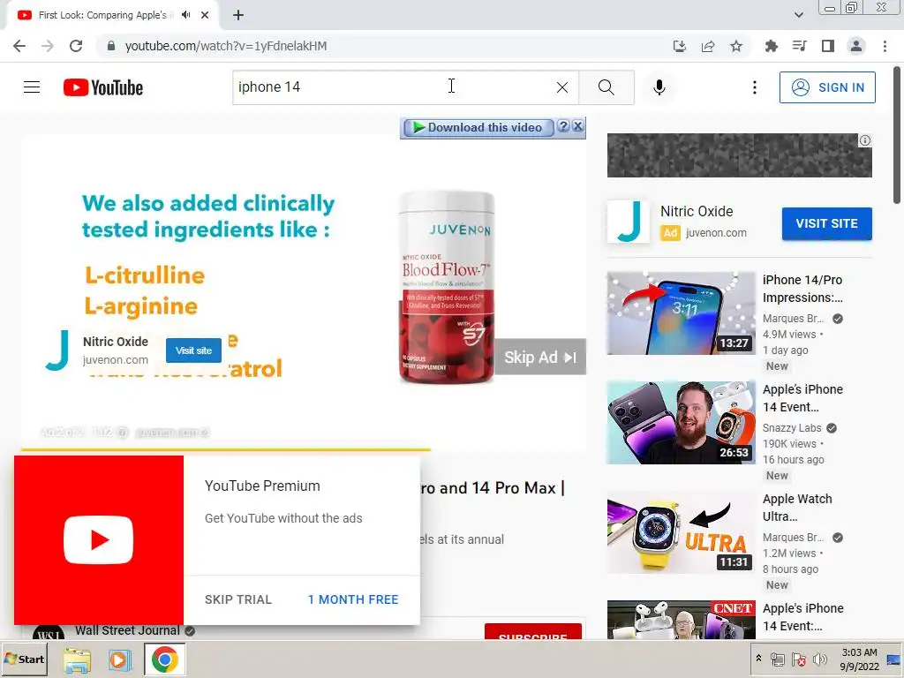The width and height of the screenshot is (904, 678).
Task: Open the Chrome extensions puzzle icon
Action: click(x=771, y=46)
